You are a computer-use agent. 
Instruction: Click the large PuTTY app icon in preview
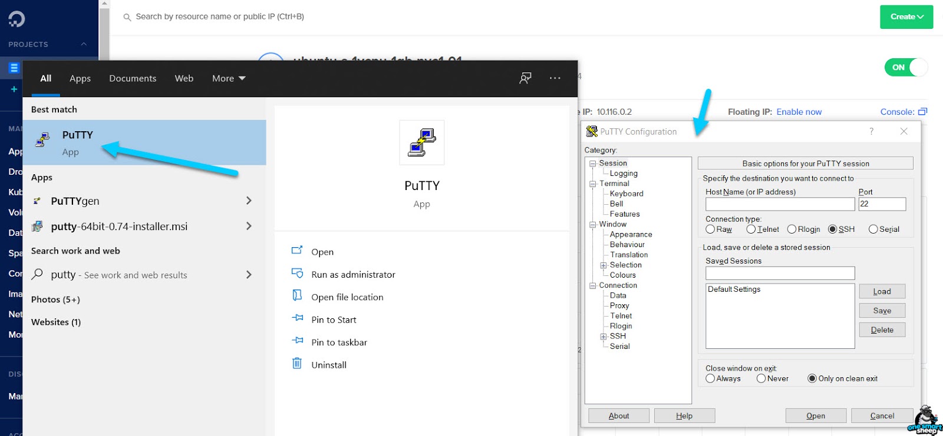click(x=422, y=142)
